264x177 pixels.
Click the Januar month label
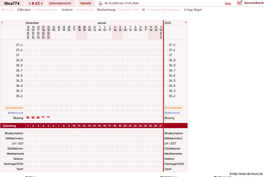click(102, 23)
